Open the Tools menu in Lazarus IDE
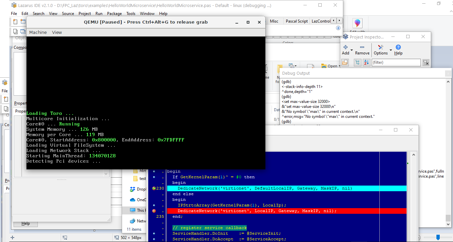 tap(131, 14)
